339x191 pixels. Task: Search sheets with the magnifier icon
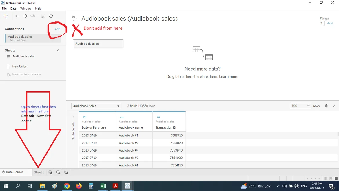coord(58,51)
